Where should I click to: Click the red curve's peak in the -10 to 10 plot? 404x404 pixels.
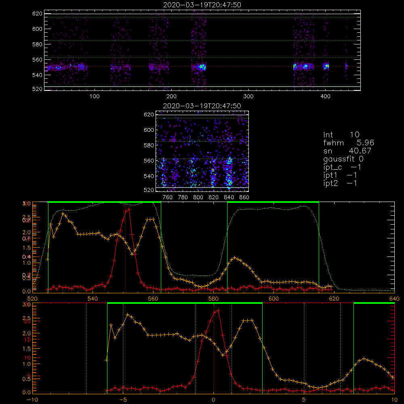point(218,310)
